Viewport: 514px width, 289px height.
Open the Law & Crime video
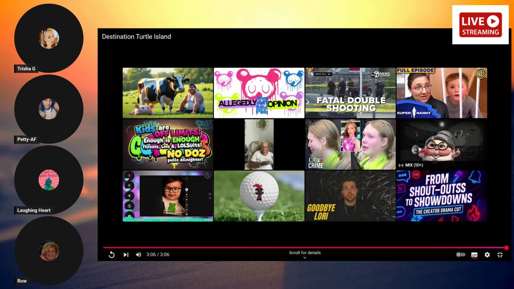350,144
